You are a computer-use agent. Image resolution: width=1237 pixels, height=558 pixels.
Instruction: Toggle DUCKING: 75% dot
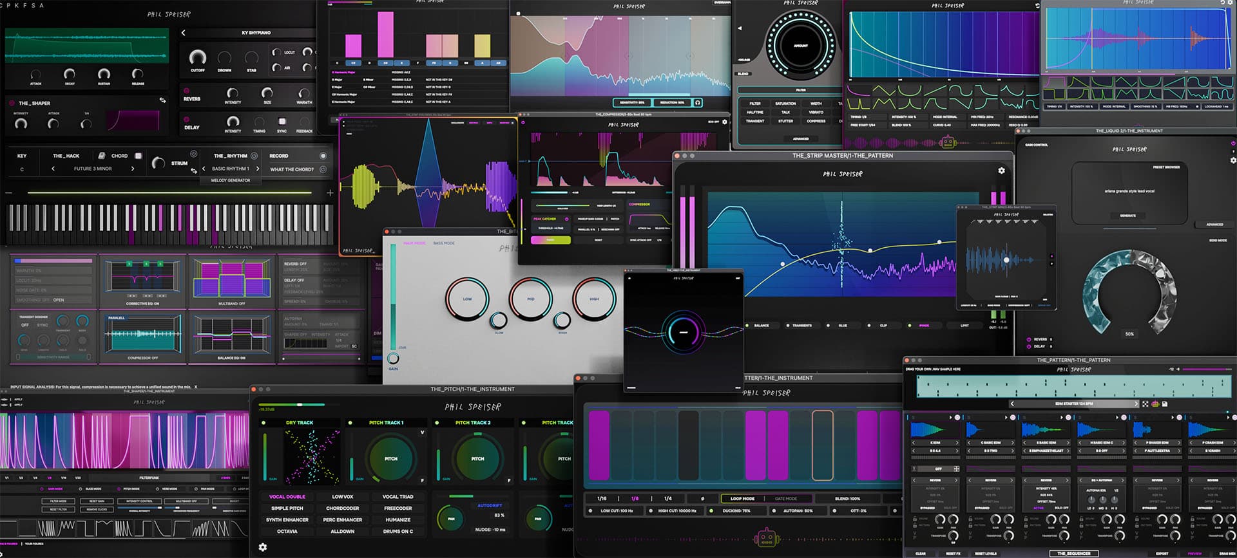pos(711,511)
